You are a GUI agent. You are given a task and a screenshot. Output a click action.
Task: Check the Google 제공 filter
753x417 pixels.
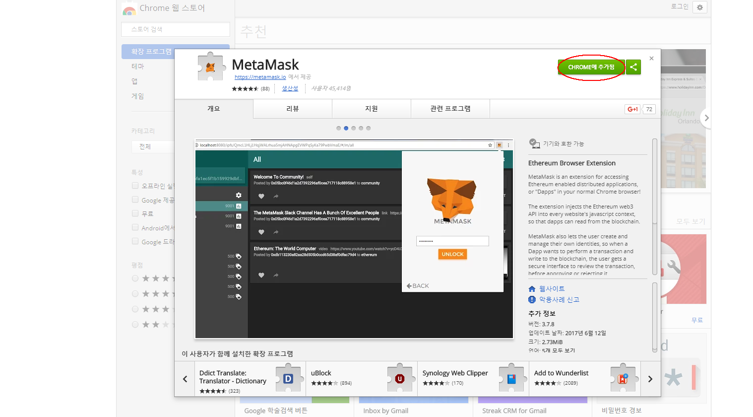(135, 200)
